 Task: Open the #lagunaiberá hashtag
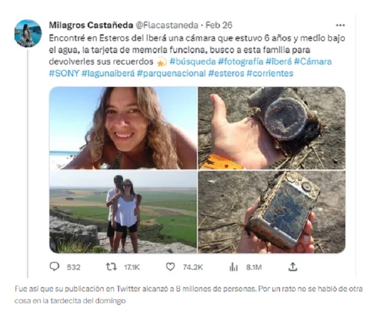click(108, 73)
